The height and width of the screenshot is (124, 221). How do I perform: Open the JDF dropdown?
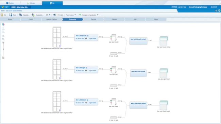click(48, 15)
